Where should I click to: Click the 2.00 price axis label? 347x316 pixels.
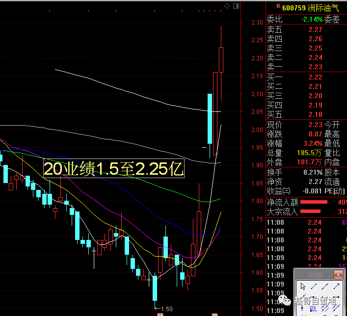257,130
